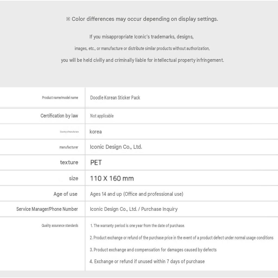Select line 4 about refund within 7 days

(147, 261)
